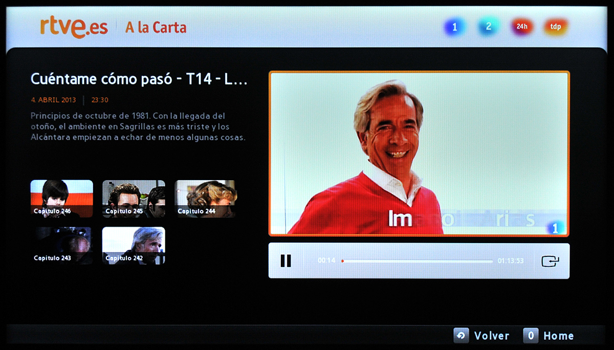Screen dimensions: 614x350
Task: Open La 1 channel icon
Action: click(454, 28)
